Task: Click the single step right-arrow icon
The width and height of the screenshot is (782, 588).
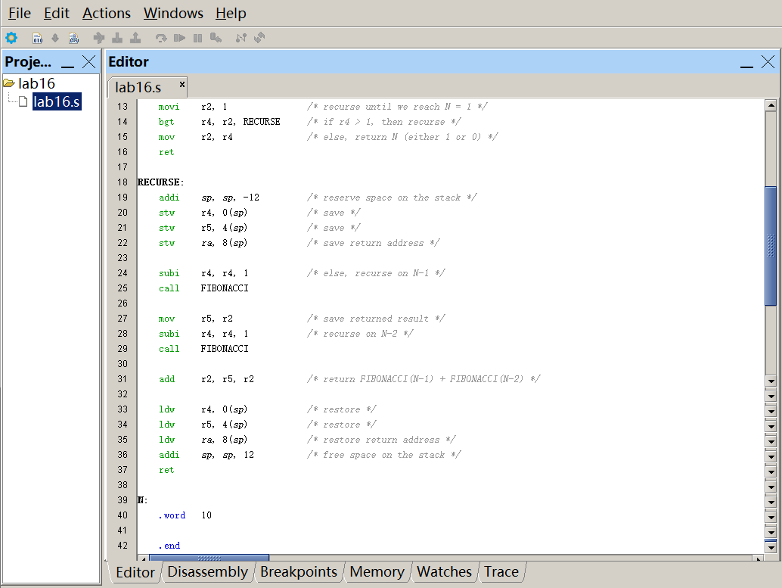Action: 99,38
